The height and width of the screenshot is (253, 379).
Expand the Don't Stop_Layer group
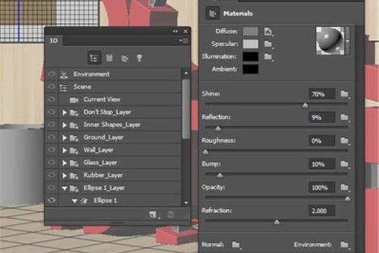tap(64, 113)
